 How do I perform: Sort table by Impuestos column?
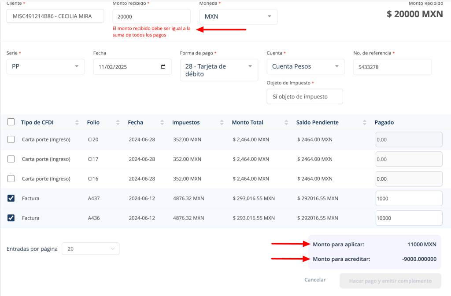[222, 123]
